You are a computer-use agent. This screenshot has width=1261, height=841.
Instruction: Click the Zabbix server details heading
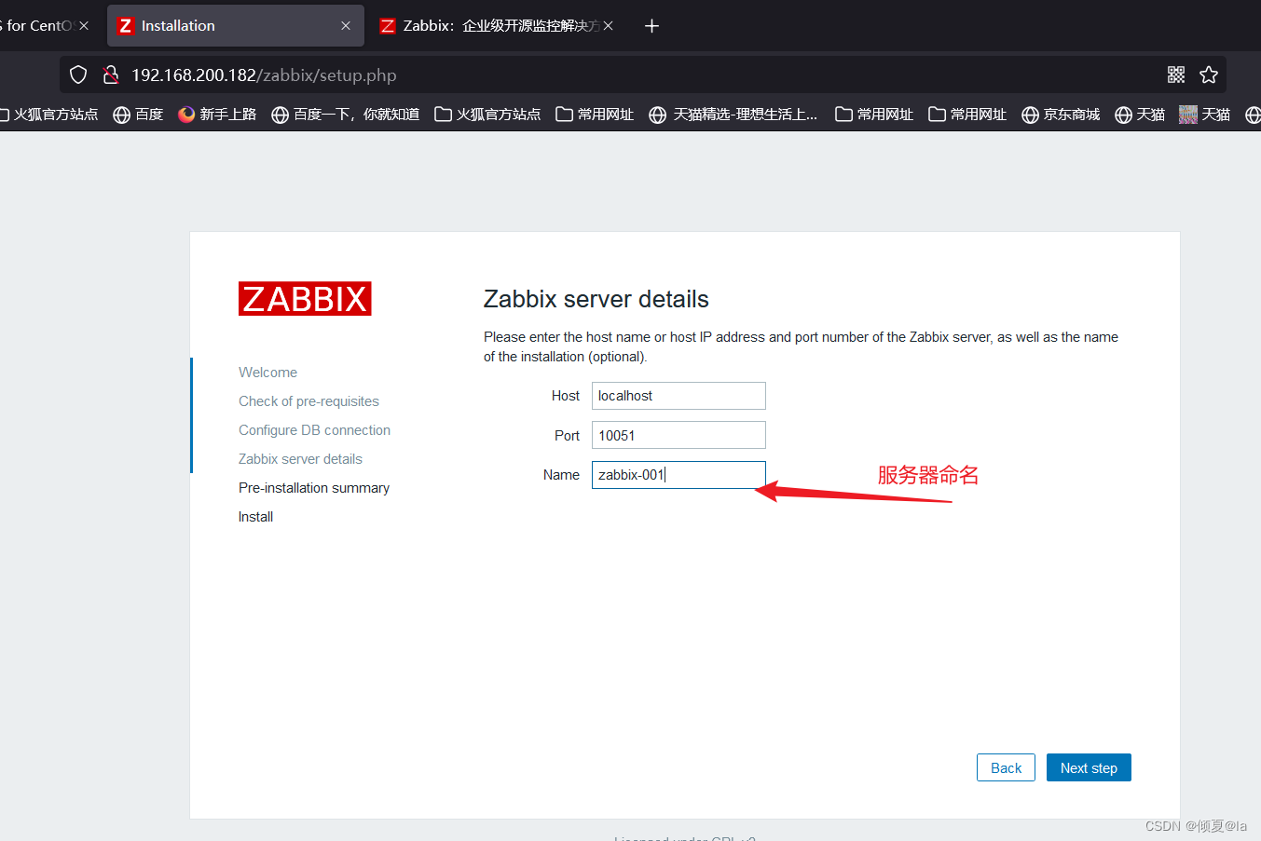pos(596,299)
